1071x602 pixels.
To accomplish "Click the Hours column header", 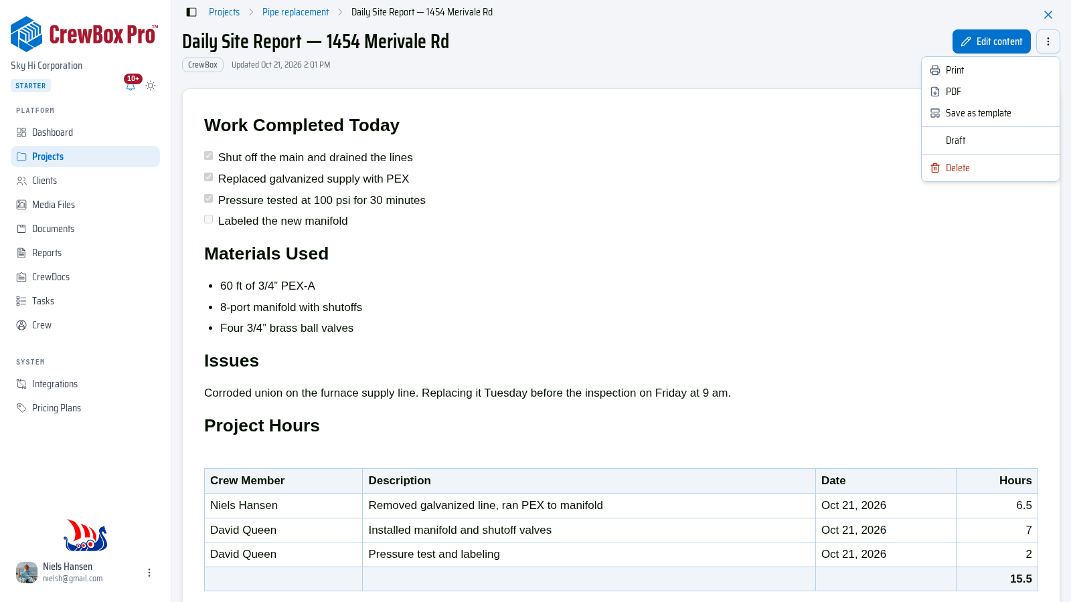I will point(997,481).
